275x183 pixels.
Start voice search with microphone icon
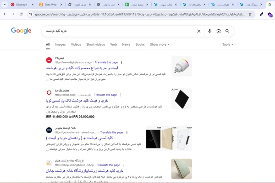209,31
